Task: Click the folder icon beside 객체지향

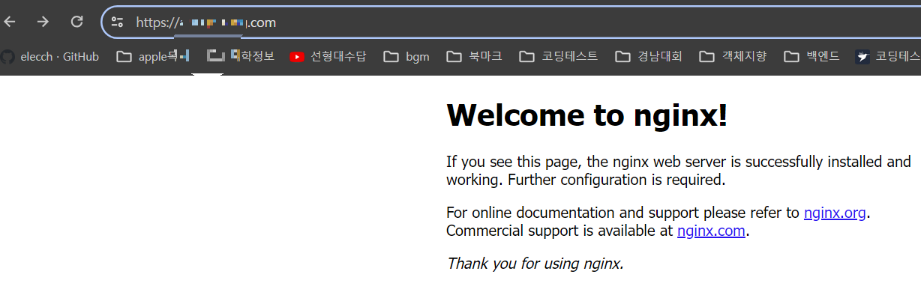Action: 706,56
